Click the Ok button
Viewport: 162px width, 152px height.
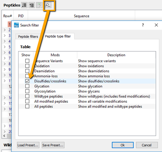point(123,145)
